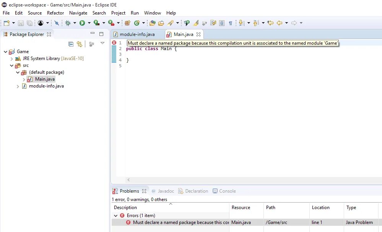
Task: Close the Package Explorer view
Action: (49, 34)
